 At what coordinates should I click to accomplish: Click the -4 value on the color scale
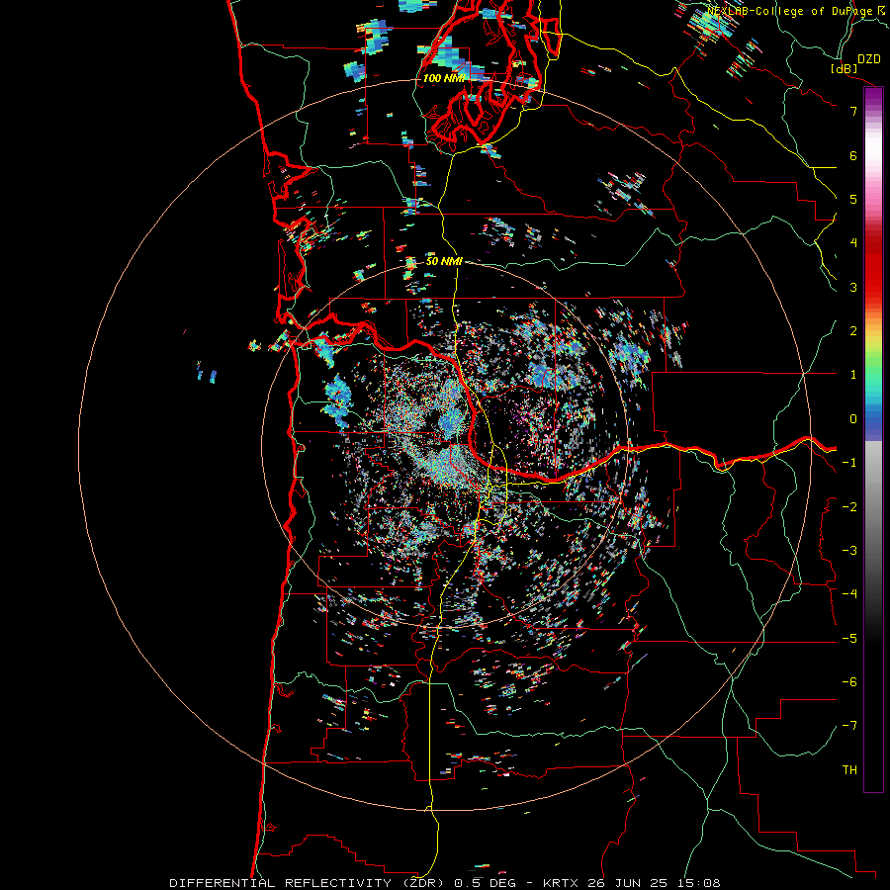point(849,593)
